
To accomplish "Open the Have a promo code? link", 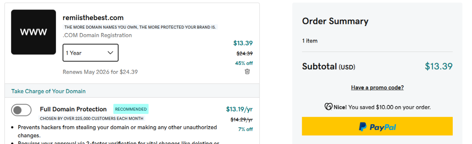I will coord(377,87).
